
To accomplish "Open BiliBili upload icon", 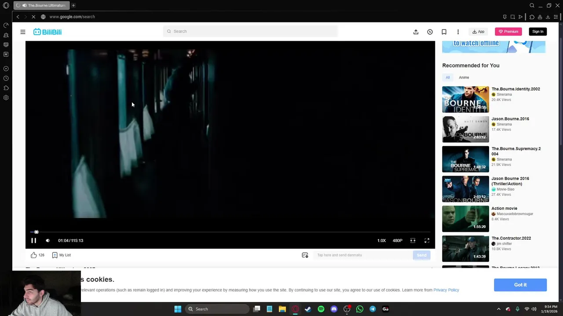I will click(416, 32).
